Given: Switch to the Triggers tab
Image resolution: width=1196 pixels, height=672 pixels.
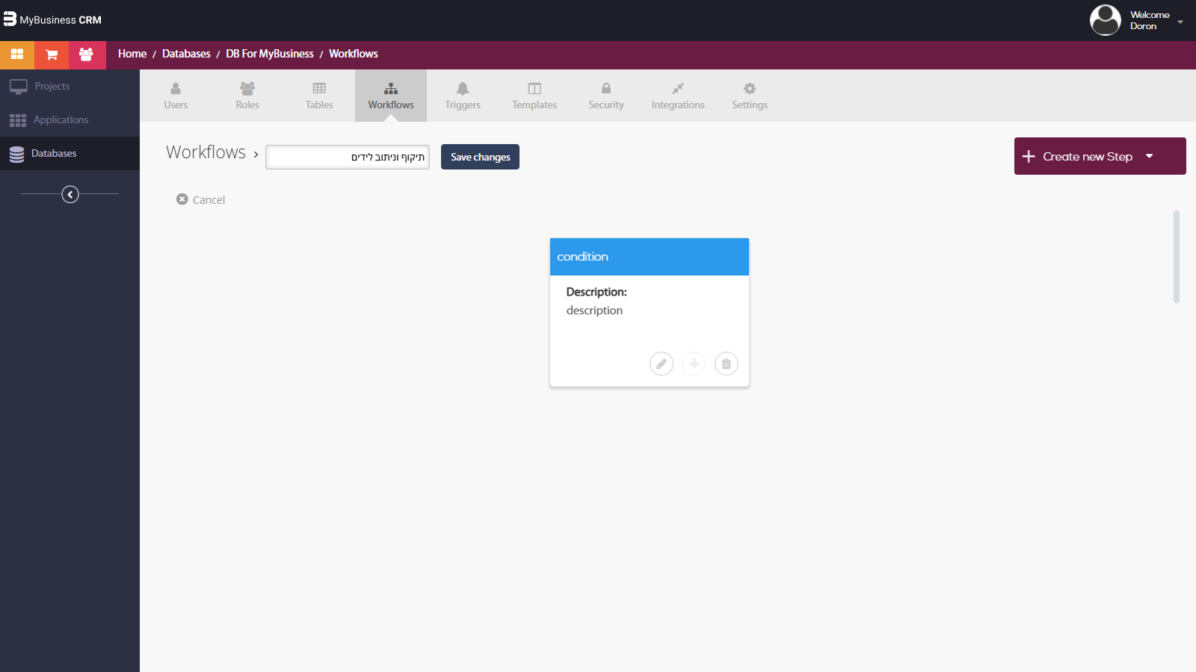Looking at the screenshot, I should pyautogui.click(x=463, y=96).
